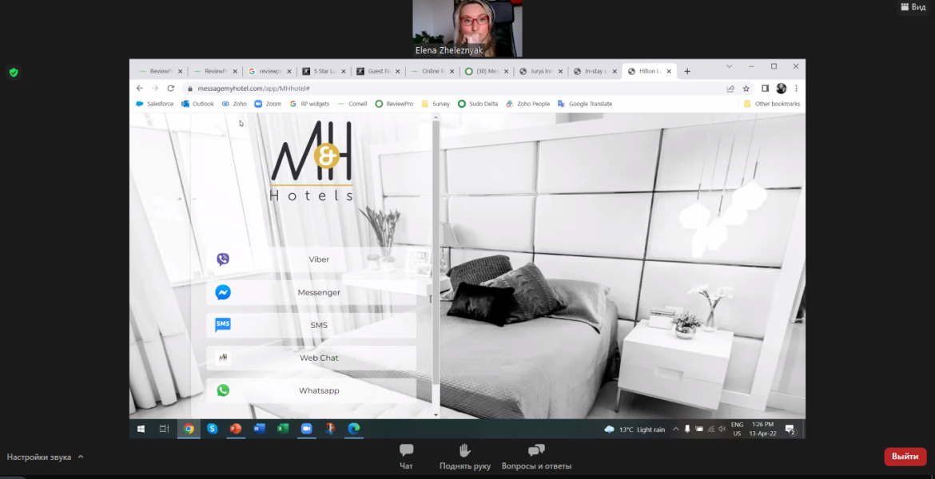Switch to the Jurys Inn tab
Viewport: 935px width, 479px height.
[x=540, y=72]
